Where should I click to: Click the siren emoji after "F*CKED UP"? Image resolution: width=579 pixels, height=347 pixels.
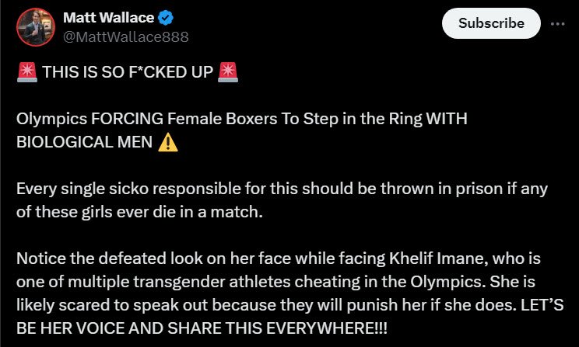coord(228,73)
